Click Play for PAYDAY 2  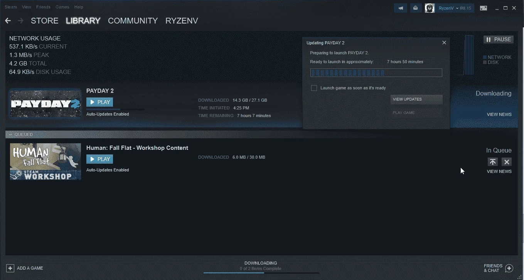99,102
